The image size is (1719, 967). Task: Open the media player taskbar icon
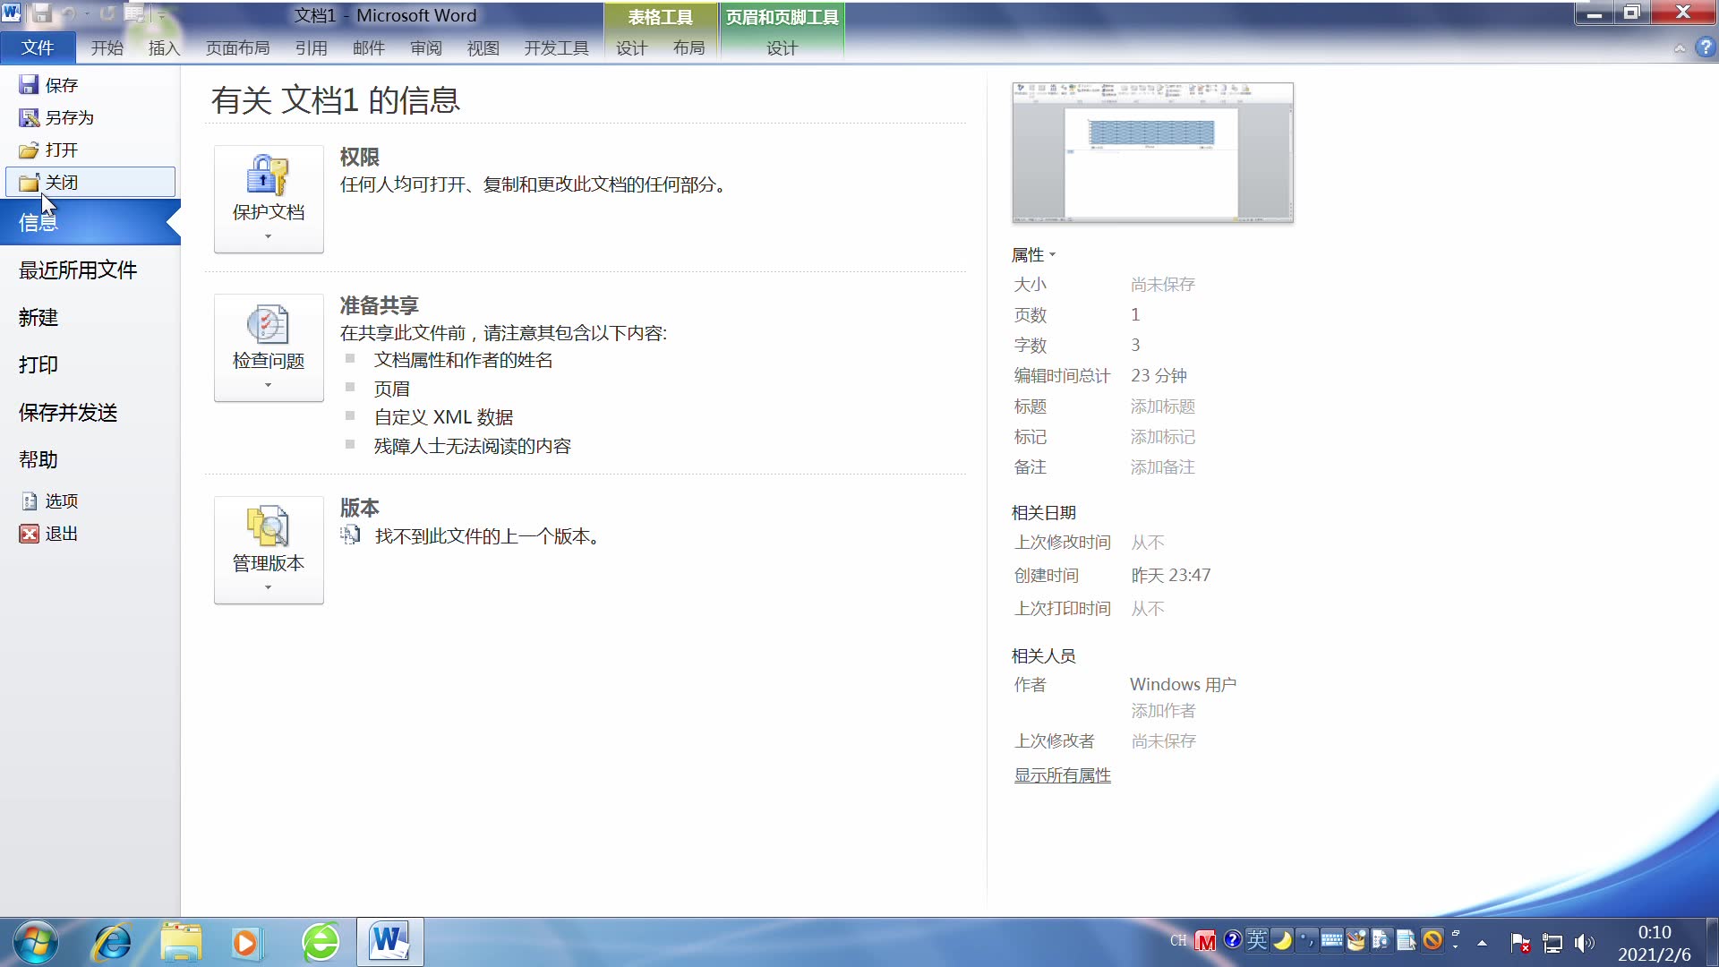(245, 942)
